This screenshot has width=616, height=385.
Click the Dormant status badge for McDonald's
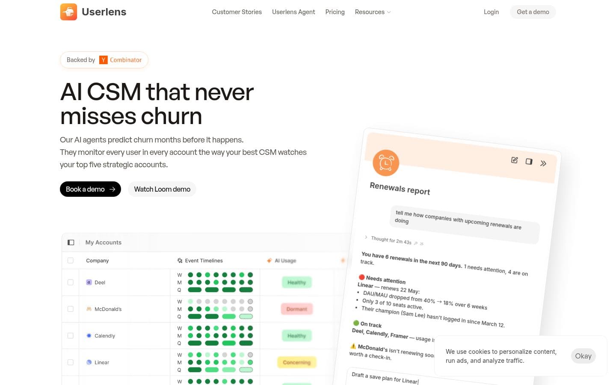[x=297, y=309]
